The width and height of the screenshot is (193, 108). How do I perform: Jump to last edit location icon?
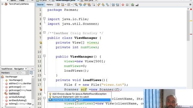pos(58,5)
